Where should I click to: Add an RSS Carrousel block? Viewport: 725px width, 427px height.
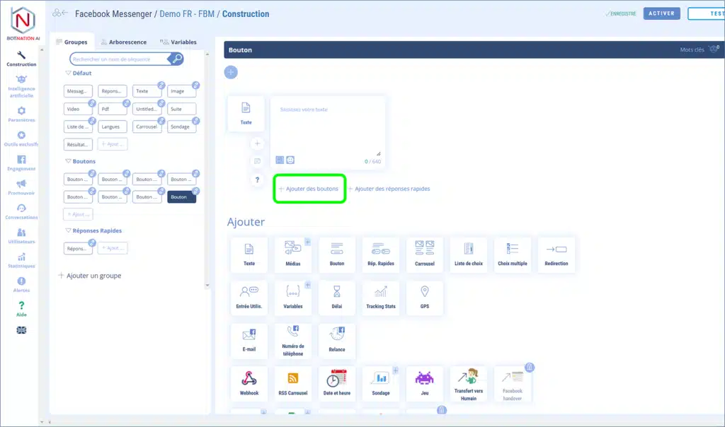(x=292, y=383)
